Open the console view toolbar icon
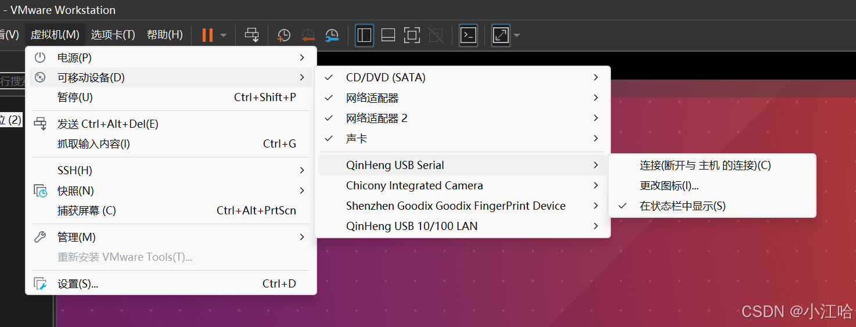The width and height of the screenshot is (856, 327). 468,35
